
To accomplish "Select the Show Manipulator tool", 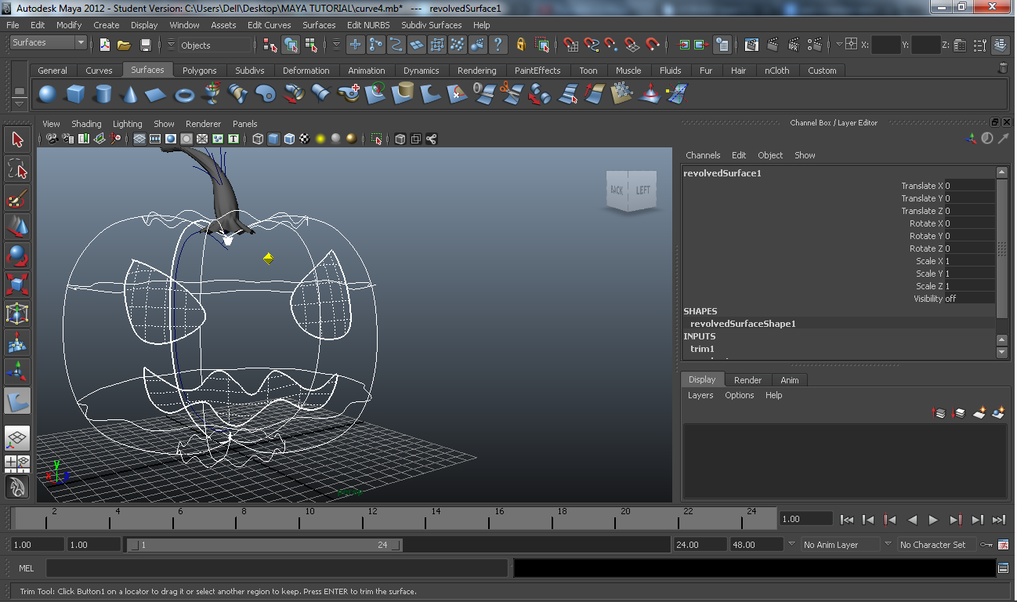I will [17, 372].
